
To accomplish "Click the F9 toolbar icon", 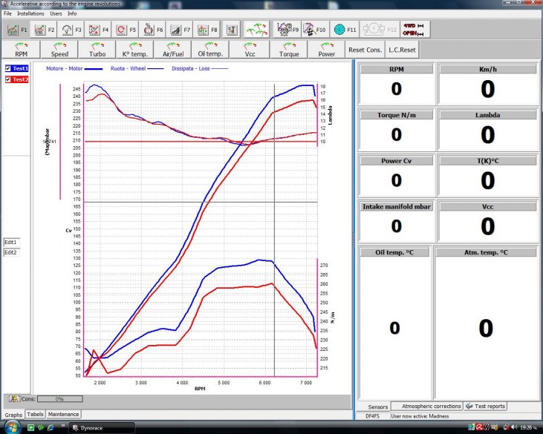I will [287, 30].
